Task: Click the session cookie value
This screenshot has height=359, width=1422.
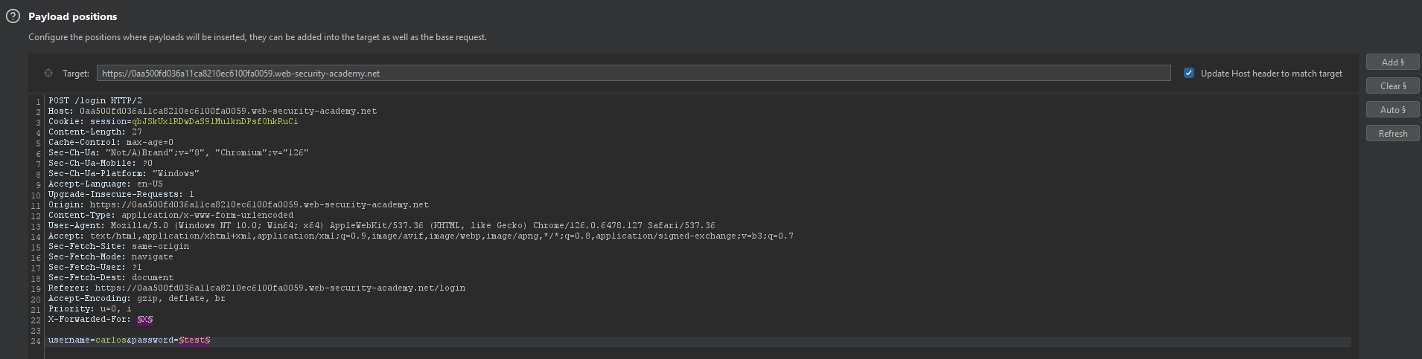Action: pos(214,122)
